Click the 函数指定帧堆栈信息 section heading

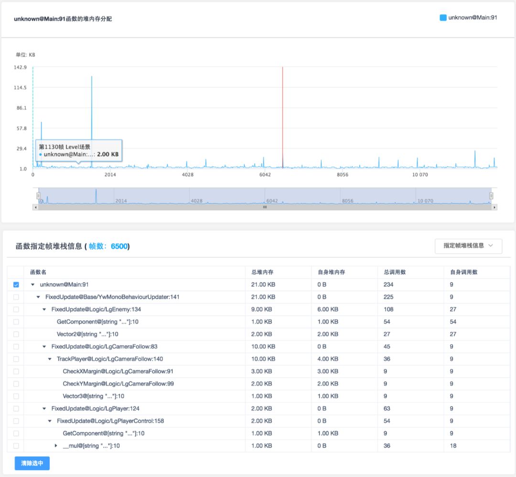tap(49, 246)
